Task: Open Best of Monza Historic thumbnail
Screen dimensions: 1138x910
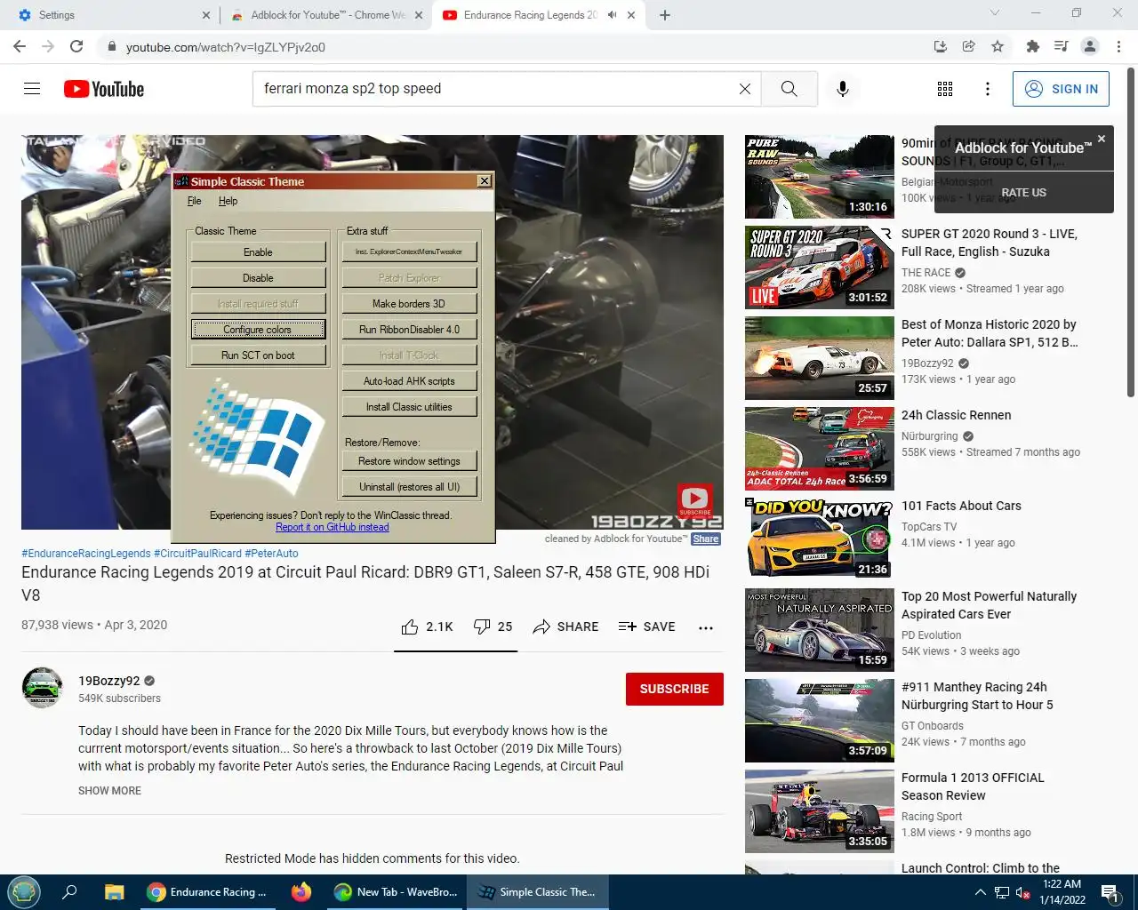Action: pyautogui.click(x=819, y=358)
